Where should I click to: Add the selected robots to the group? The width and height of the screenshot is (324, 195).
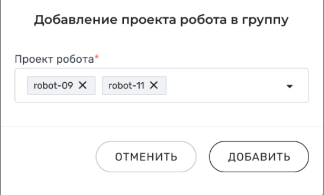259,157
